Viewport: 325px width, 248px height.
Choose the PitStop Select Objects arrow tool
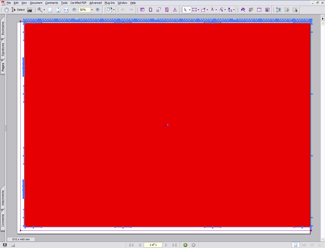tap(185, 10)
